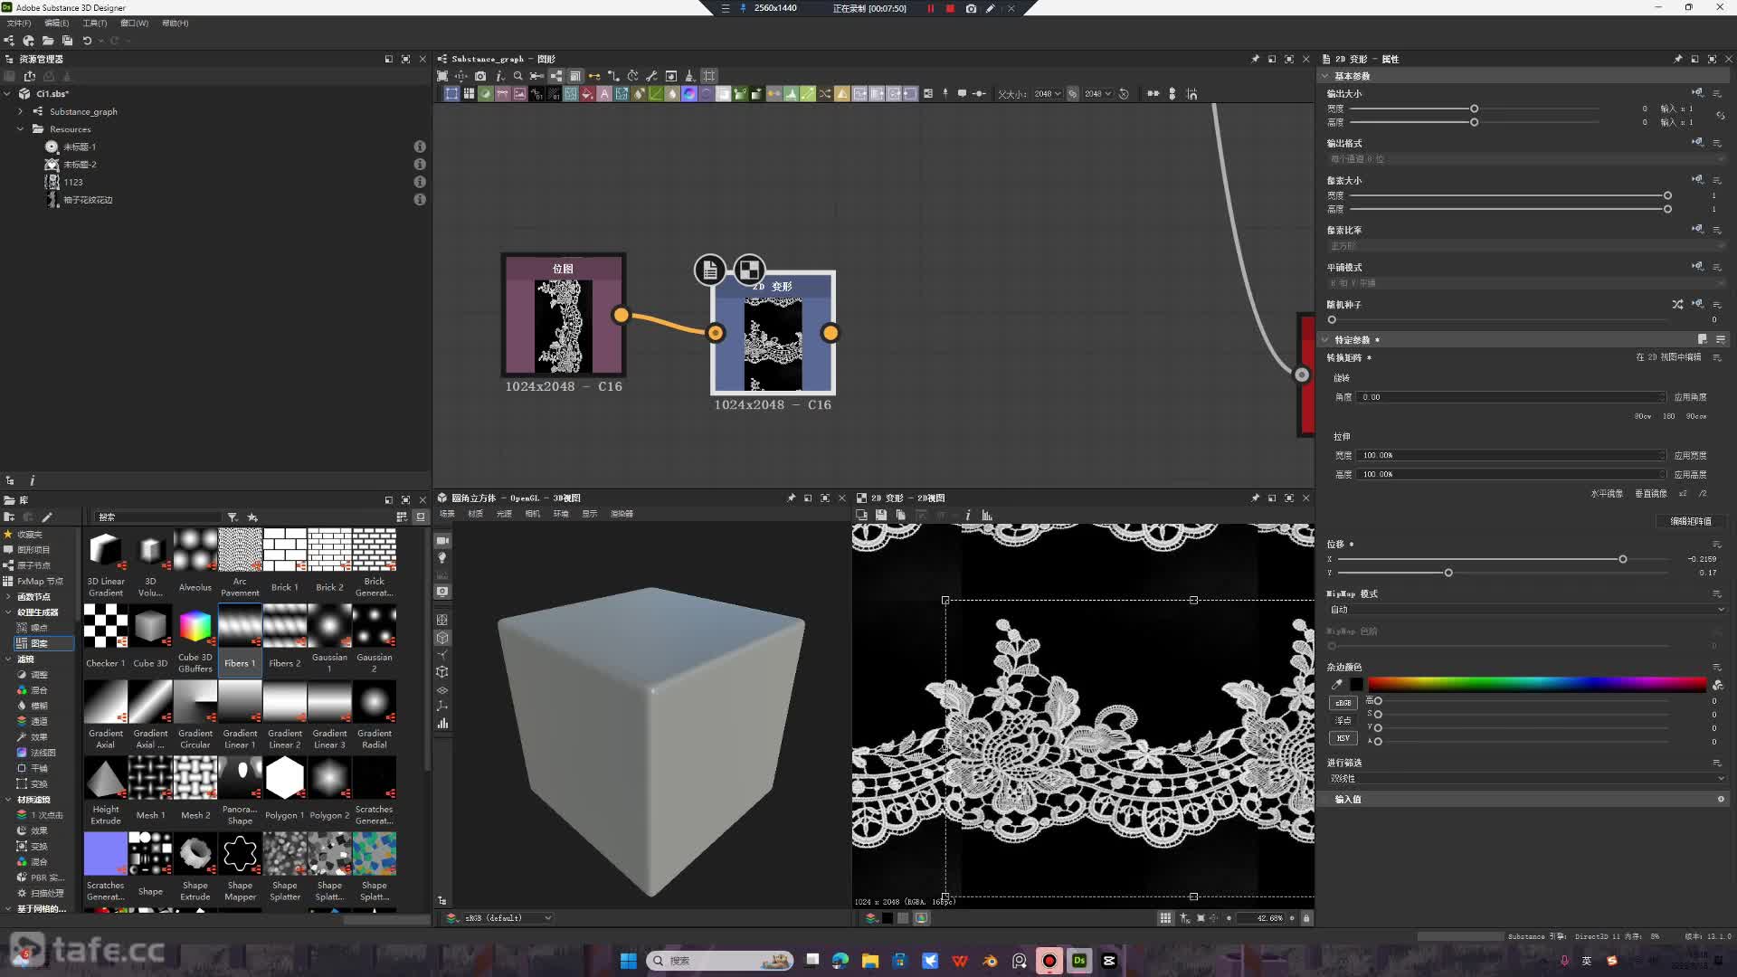Click the undo arrow in main toolbar
This screenshot has width=1737, height=977.
[x=87, y=41]
